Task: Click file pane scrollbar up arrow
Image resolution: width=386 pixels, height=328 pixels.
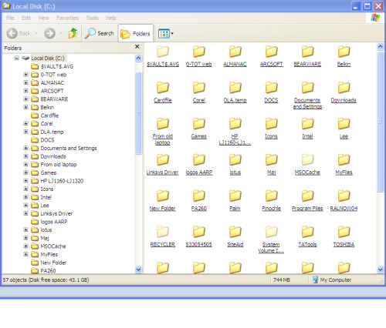Action: pyautogui.click(x=381, y=46)
